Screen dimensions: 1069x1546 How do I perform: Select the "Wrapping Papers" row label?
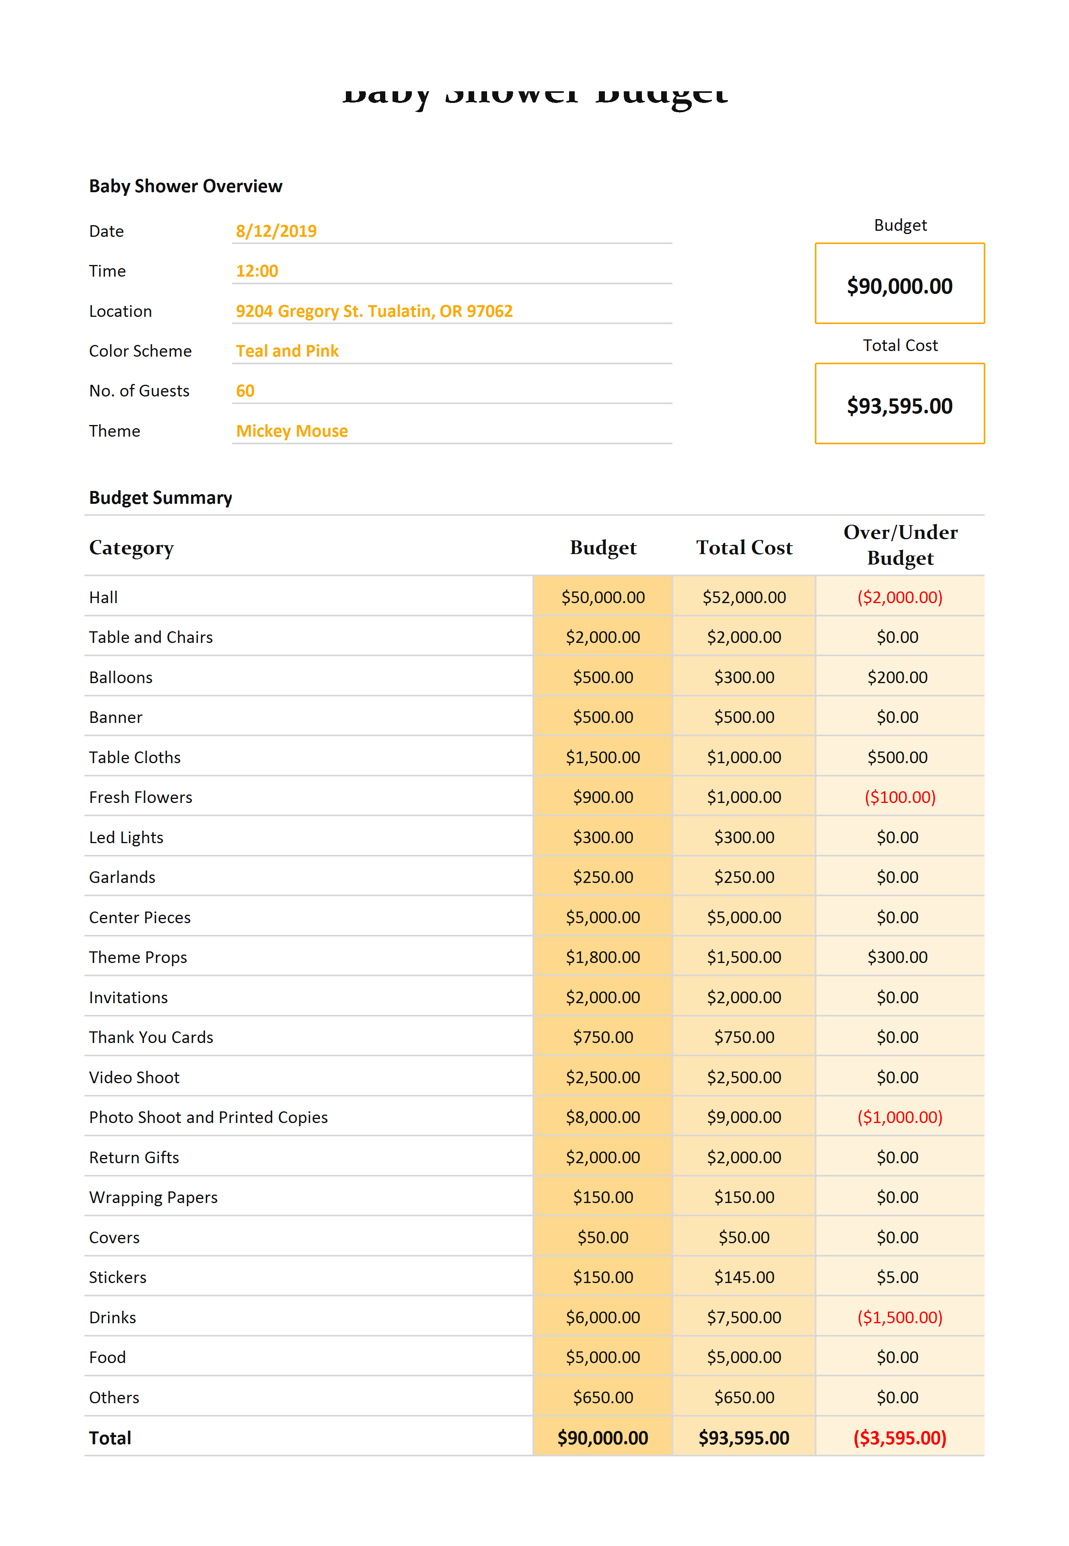pos(153,1197)
